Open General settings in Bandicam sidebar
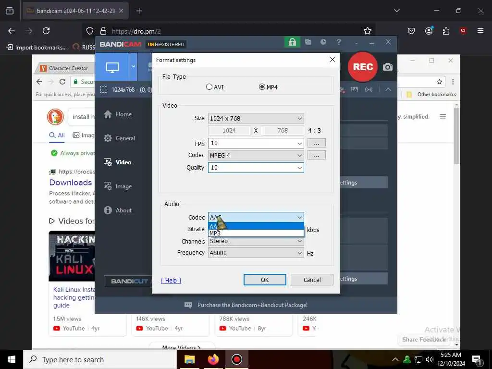The width and height of the screenshot is (492, 369). [119, 138]
